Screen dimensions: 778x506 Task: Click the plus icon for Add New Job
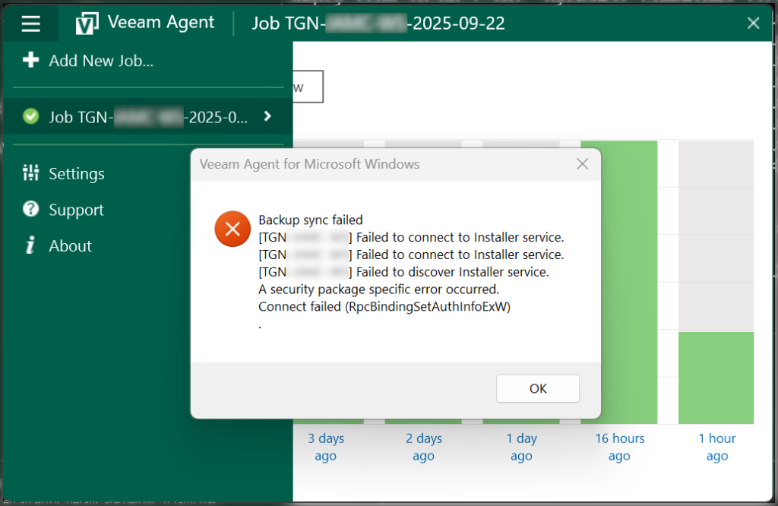coord(30,61)
